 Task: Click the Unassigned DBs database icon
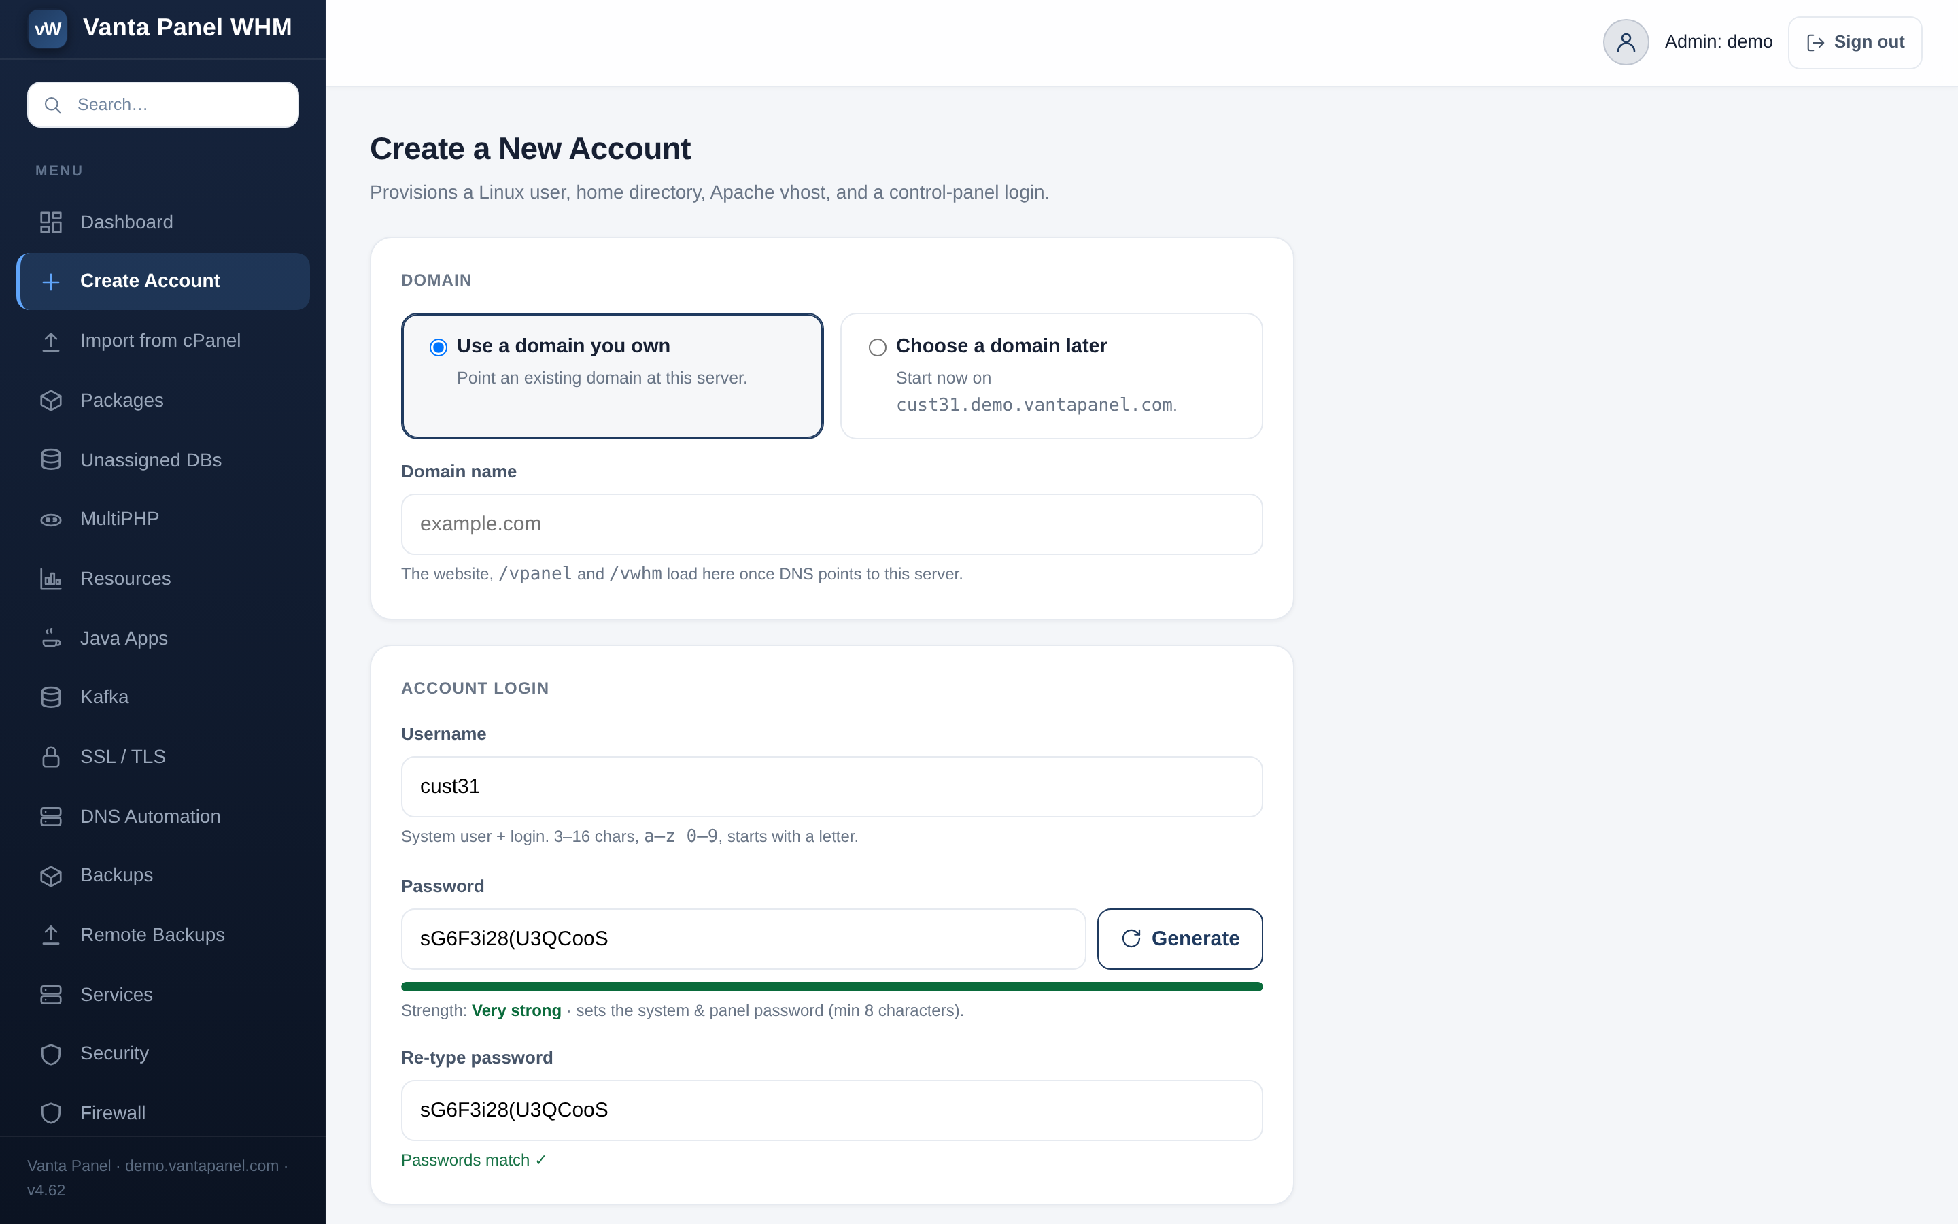click(x=51, y=460)
